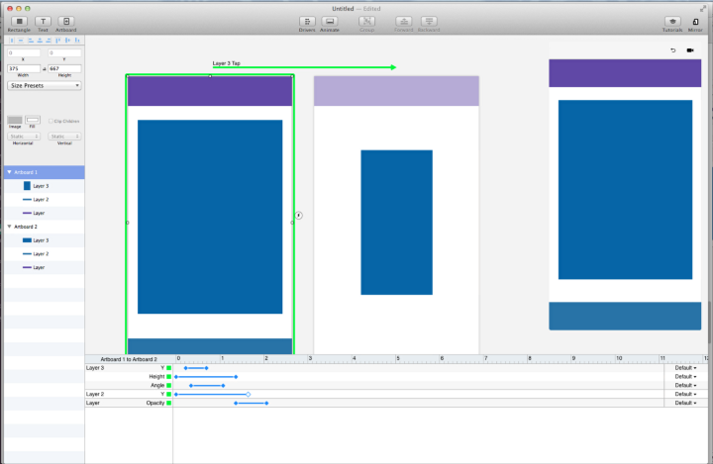Click the end keyframe of the Angle track
Viewport: 713px width, 464px height.
[223, 386]
